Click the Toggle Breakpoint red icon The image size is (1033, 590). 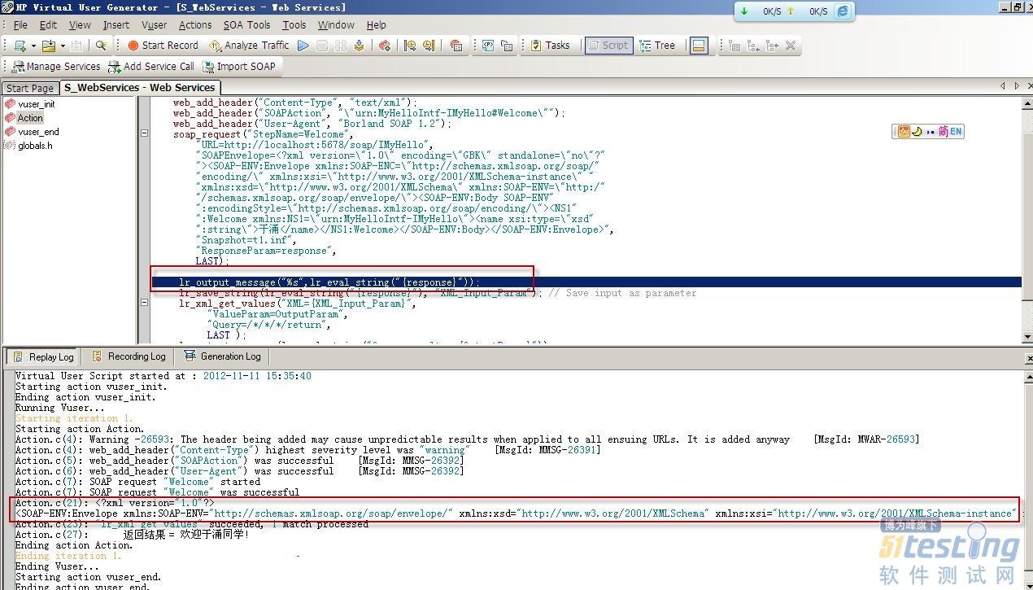pyautogui.click(x=385, y=46)
